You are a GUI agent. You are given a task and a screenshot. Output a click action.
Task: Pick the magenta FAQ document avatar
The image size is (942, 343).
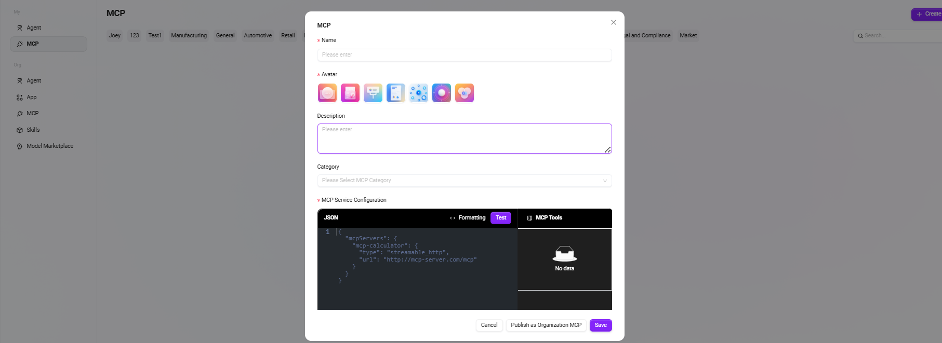pyautogui.click(x=350, y=93)
